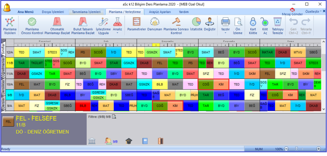The height and width of the screenshot is (156, 327).
Task: Adjust the zoom slider handle
Action: (296, 149)
